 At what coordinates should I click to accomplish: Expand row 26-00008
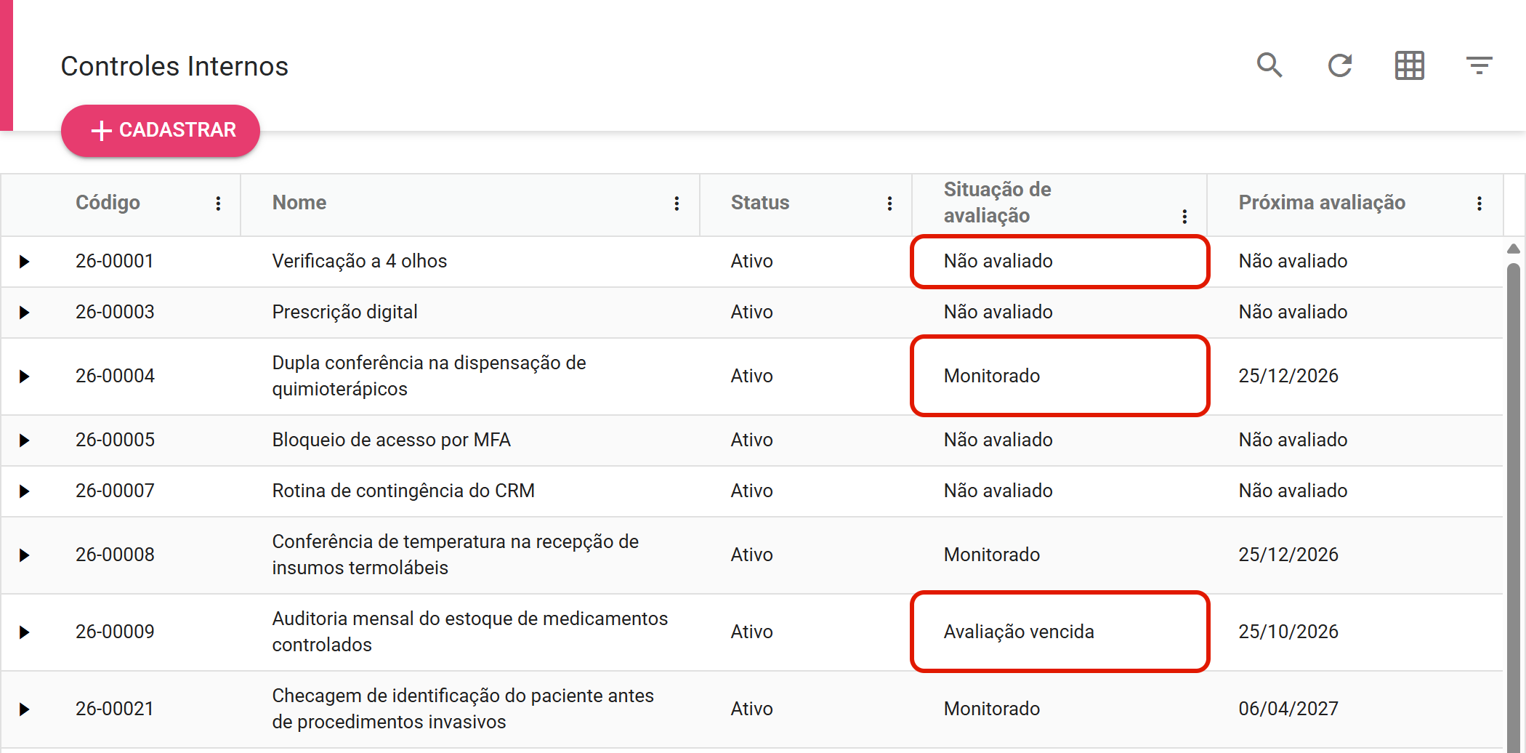[x=24, y=555]
